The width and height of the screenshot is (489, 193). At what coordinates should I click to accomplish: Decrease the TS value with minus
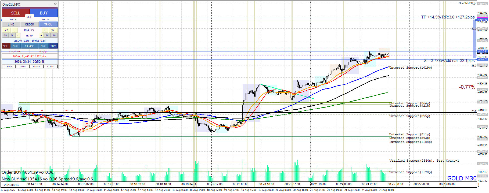point(18,35)
